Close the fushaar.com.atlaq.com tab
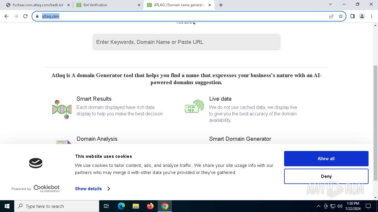This screenshot has width=378, height=212. point(69,5)
